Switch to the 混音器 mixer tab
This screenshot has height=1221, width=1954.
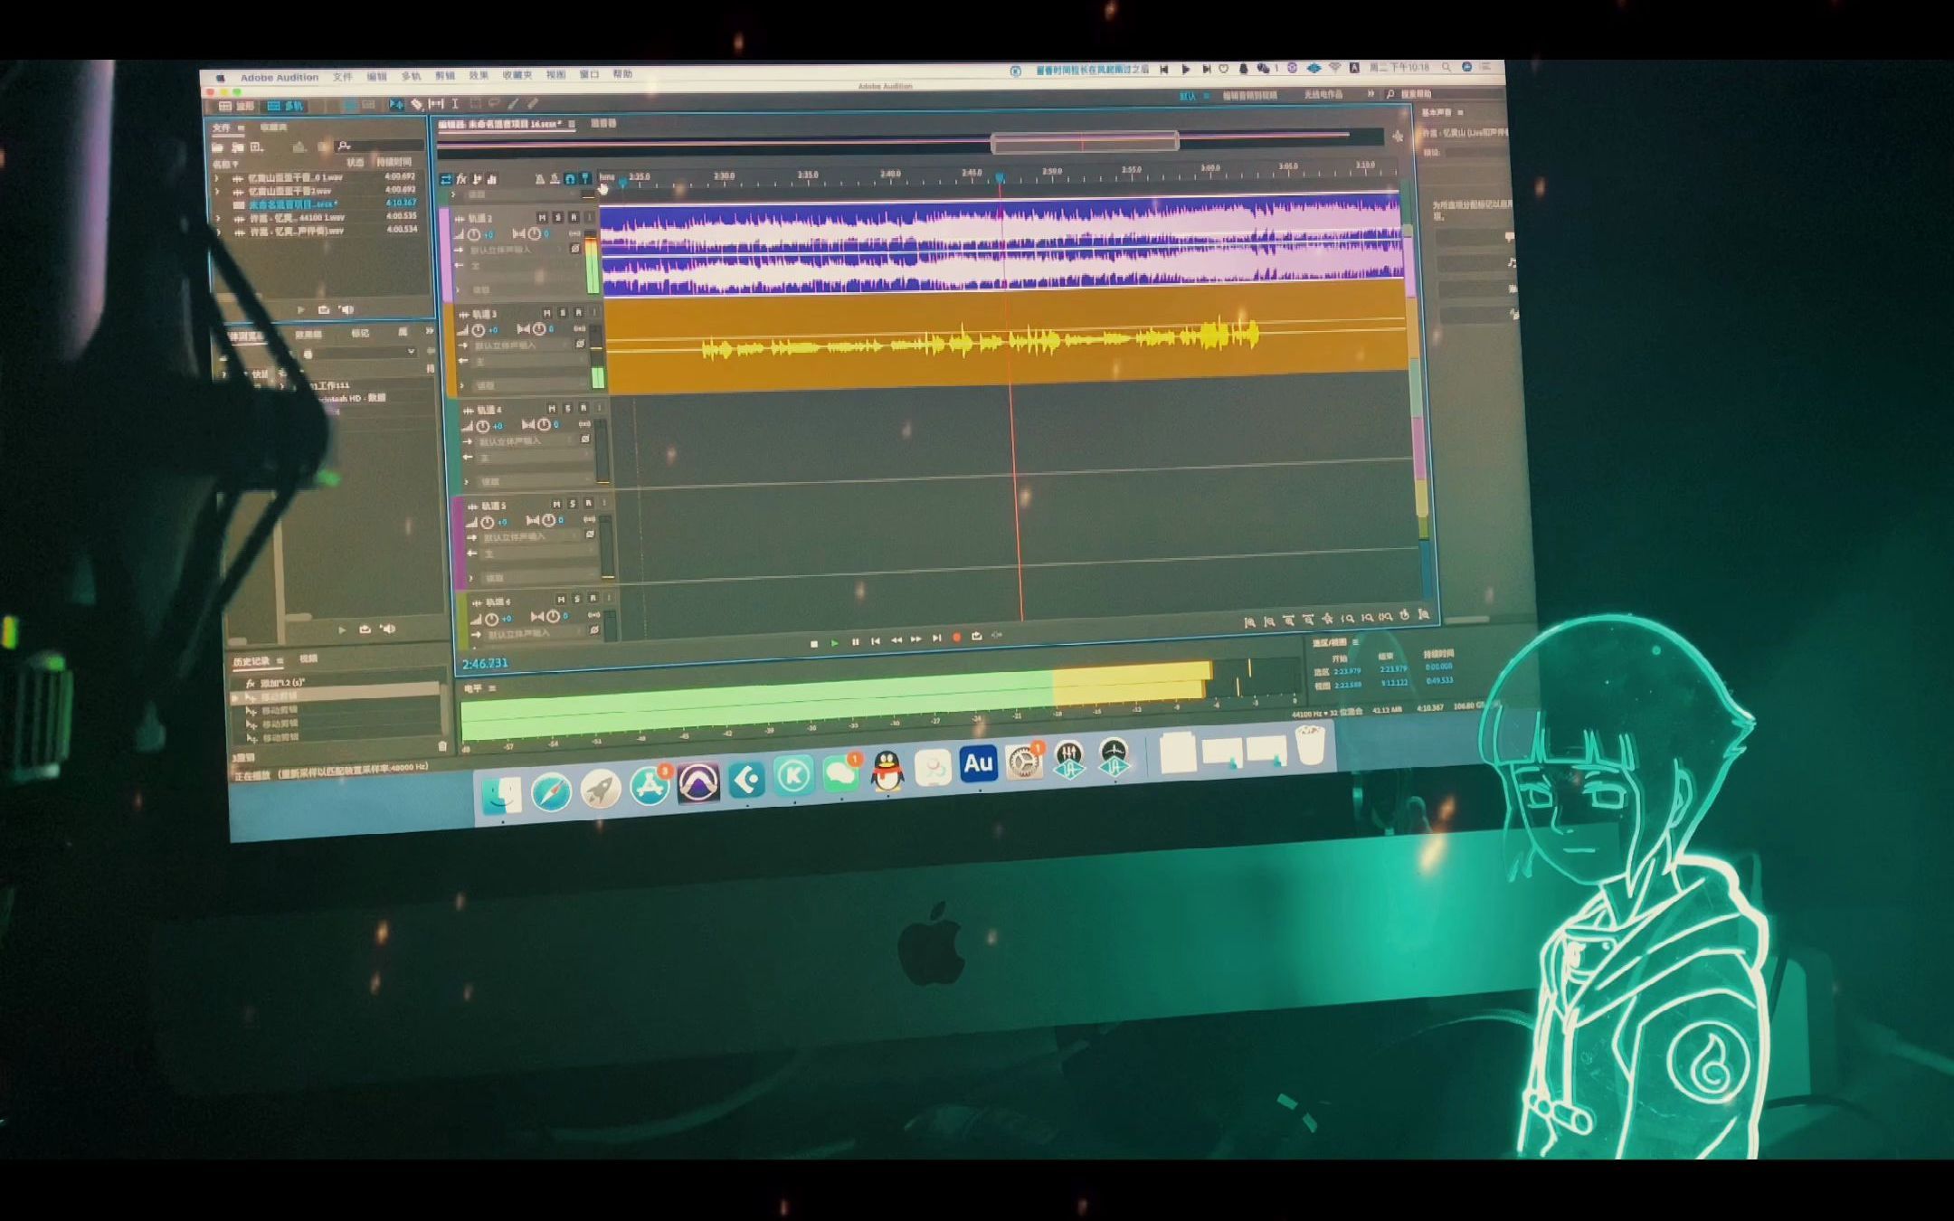pyautogui.click(x=603, y=124)
